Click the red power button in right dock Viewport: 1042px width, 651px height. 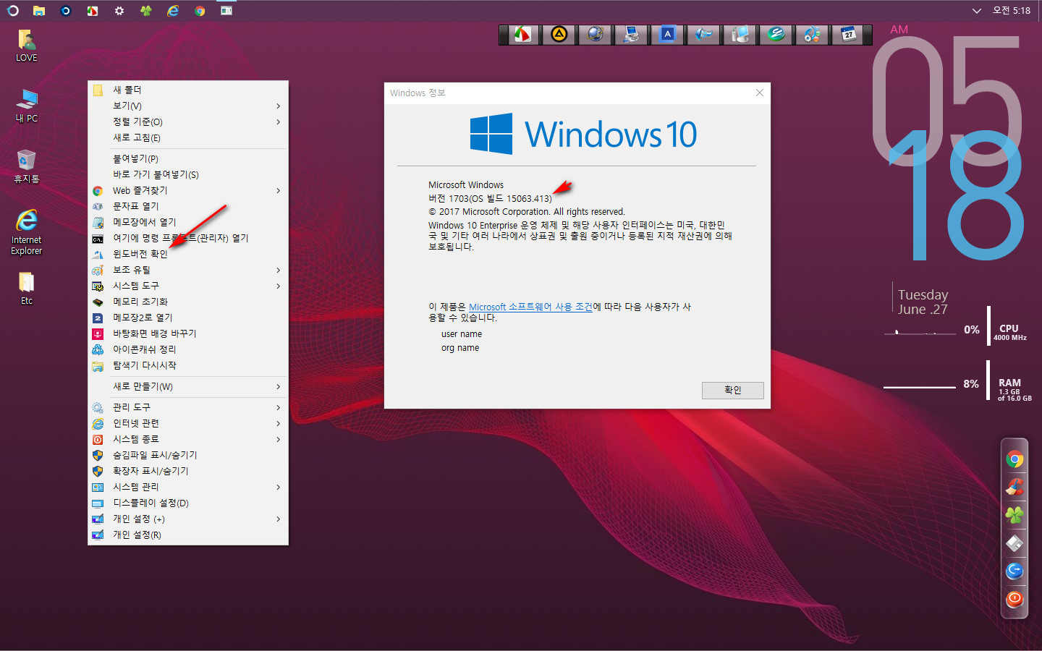pyautogui.click(x=1015, y=599)
